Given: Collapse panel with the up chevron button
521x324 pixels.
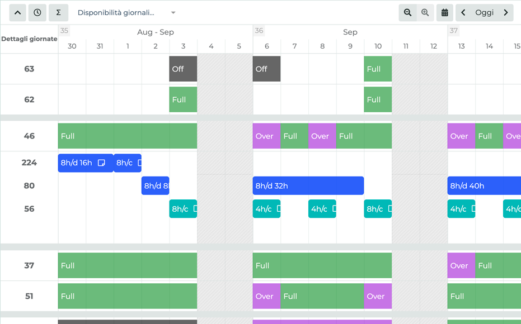Looking at the screenshot, I should pos(17,12).
